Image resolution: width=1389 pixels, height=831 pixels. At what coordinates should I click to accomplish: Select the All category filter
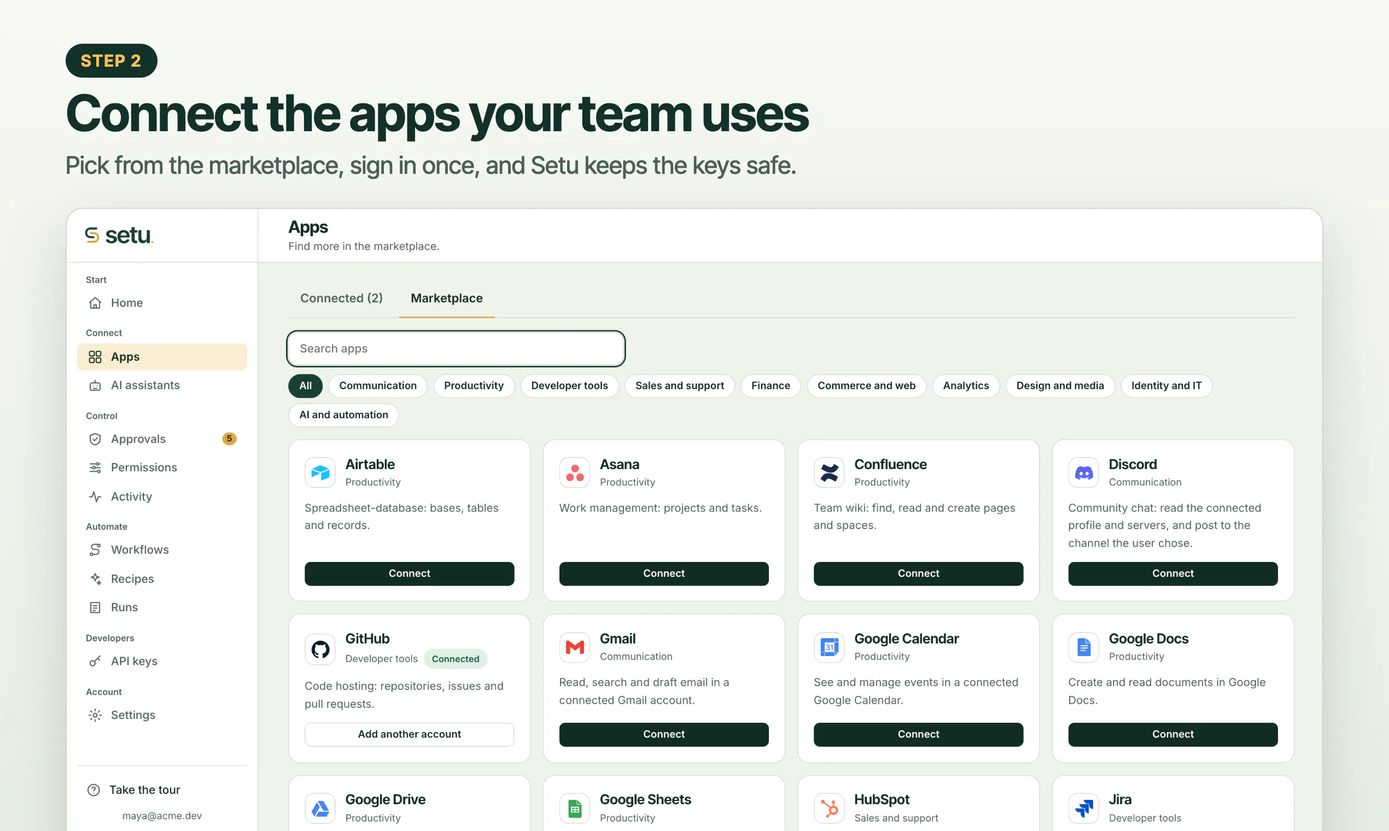coord(305,386)
